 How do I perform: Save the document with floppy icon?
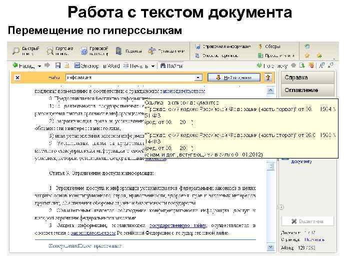[x=58, y=65]
